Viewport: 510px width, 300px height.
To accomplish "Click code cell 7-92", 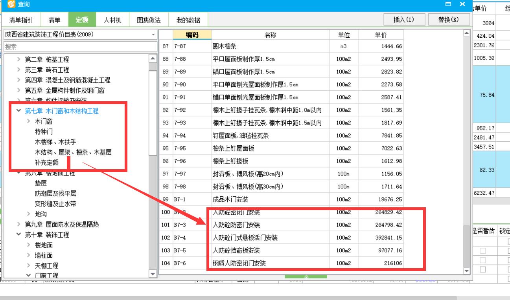I will pos(192,110).
